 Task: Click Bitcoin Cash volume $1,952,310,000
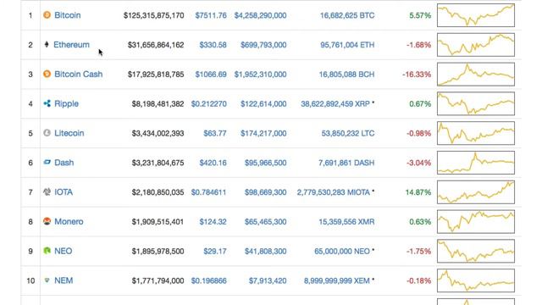pyautogui.click(x=260, y=75)
